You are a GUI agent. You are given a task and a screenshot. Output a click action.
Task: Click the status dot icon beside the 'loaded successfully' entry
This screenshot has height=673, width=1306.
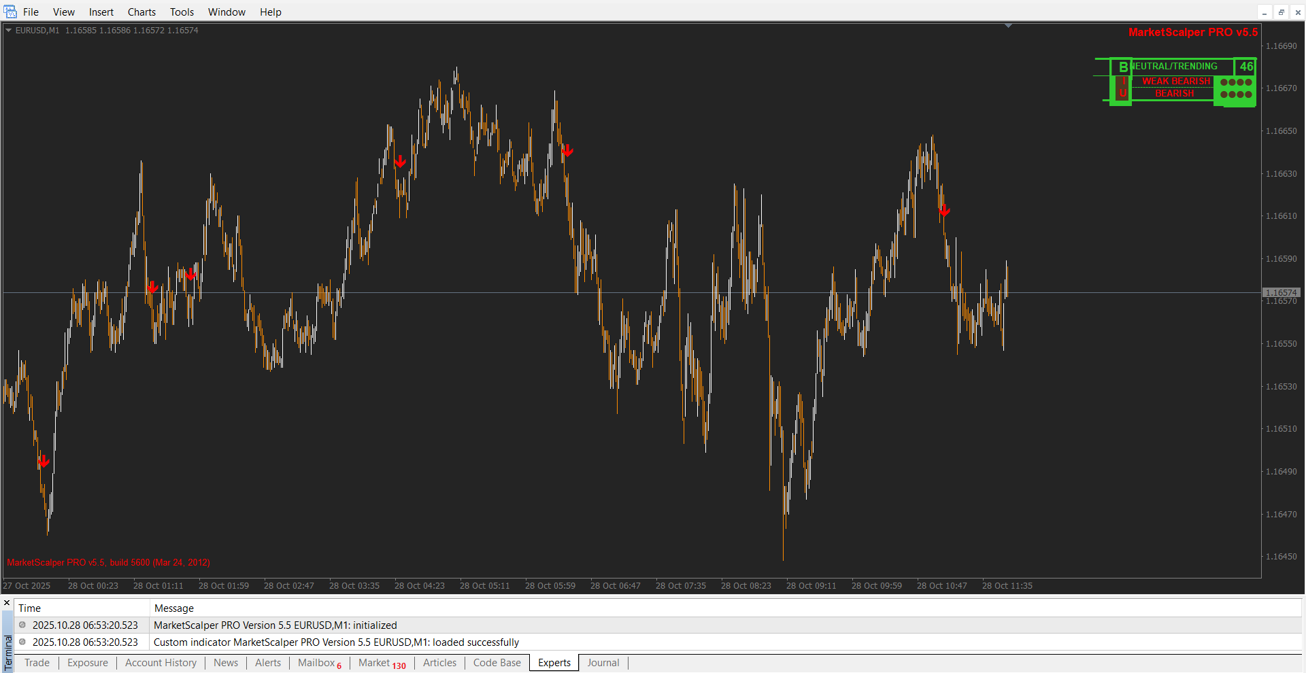point(22,642)
